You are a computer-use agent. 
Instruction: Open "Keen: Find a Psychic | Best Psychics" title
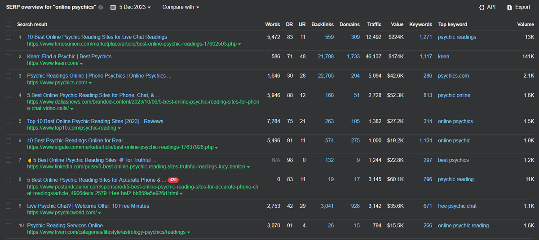pos(69,57)
